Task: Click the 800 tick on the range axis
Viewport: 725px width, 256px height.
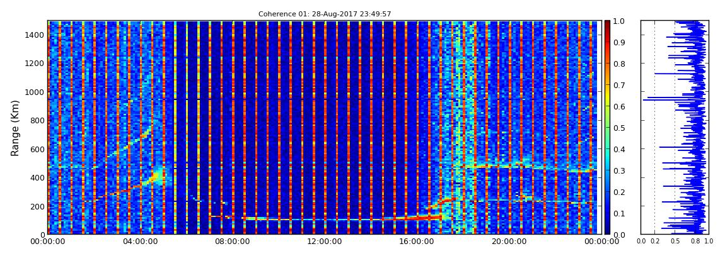Action: pos(38,120)
